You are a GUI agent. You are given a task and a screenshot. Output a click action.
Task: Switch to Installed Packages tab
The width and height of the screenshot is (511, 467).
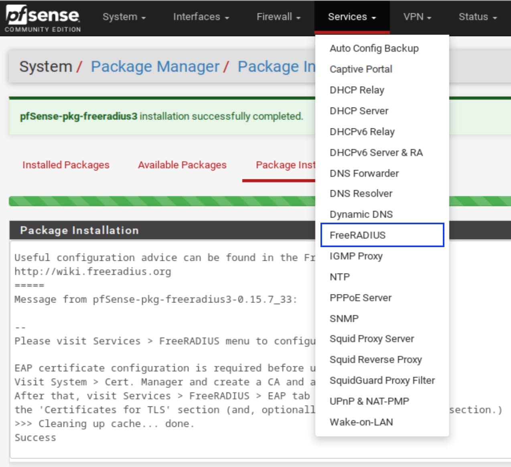pos(66,165)
